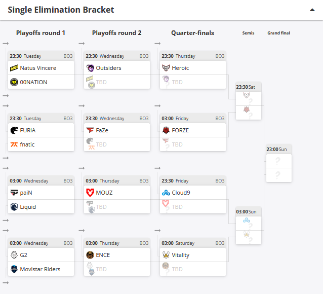
Task: Click the FURIA panther logo
Action: 14,130
